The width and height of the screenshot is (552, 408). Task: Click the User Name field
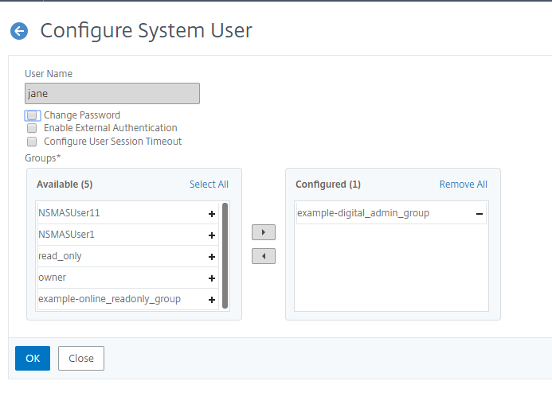pos(112,94)
